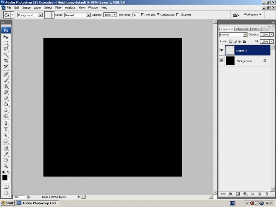
Task: Open the layer blend mode Normal dropdown
Action: [245, 34]
